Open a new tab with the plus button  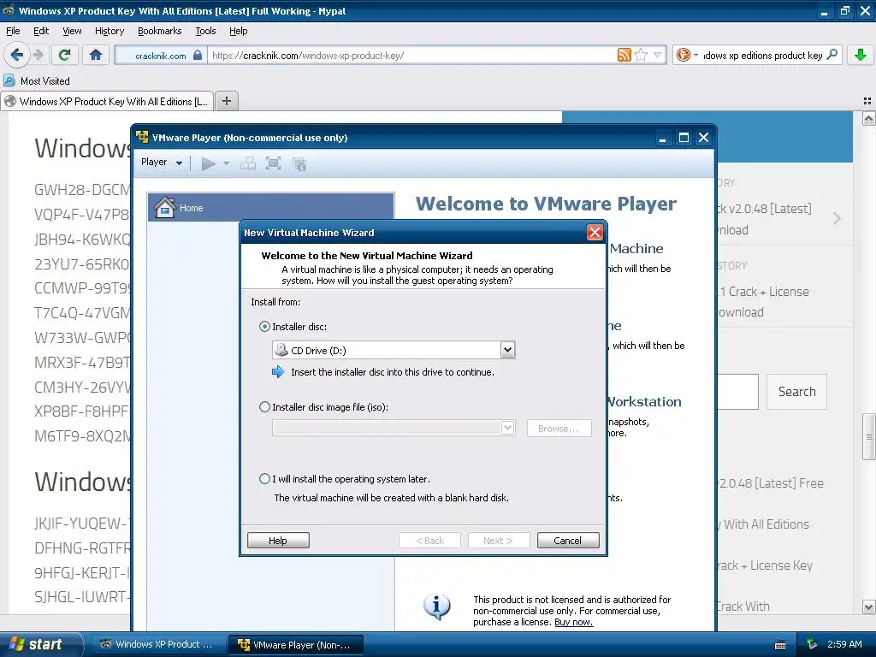click(x=226, y=101)
